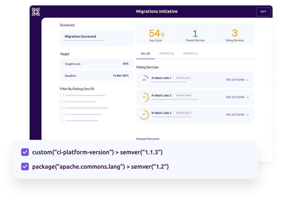The width and height of the screenshot is (283, 200).
Task: Click the fx-batch-jobs-3 tag
Action: click(x=184, y=113)
